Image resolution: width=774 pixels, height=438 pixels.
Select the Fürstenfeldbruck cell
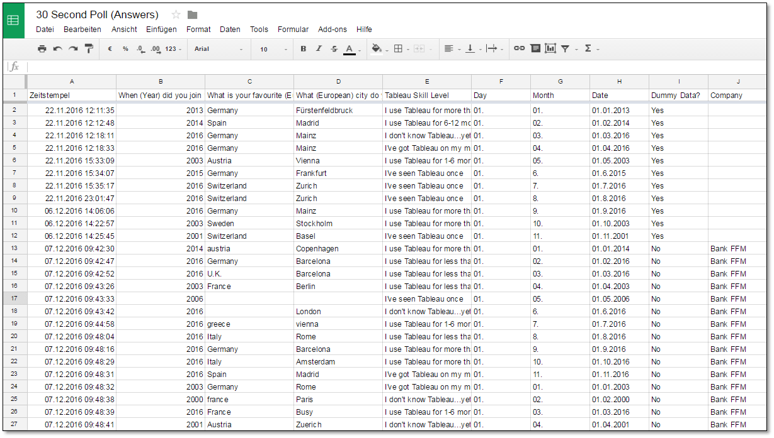tap(338, 110)
